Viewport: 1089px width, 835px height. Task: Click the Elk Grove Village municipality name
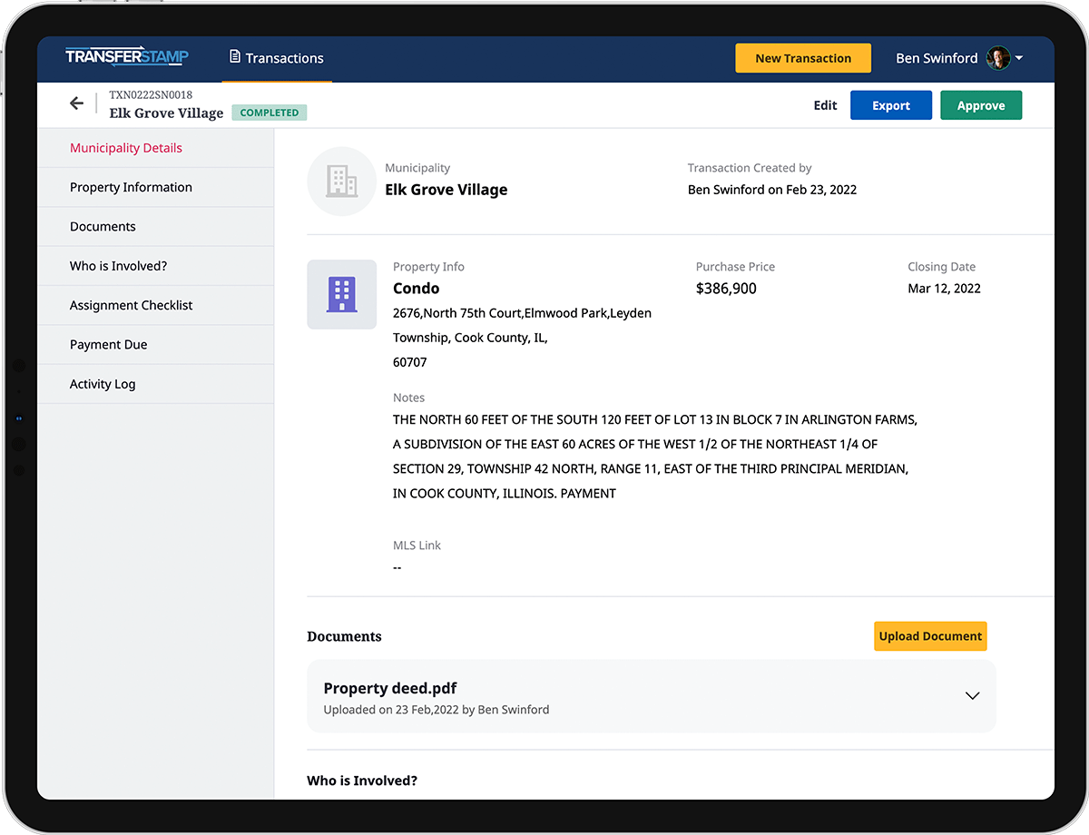(x=446, y=190)
